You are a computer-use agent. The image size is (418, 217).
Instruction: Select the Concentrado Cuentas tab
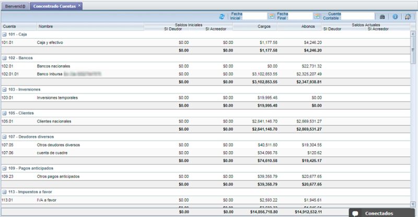click(x=52, y=6)
